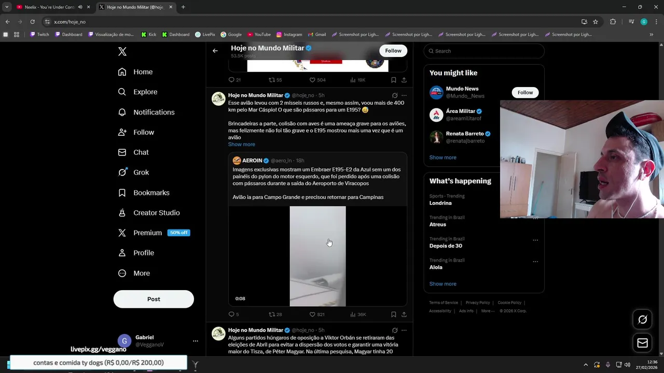Screen dimensions: 664x373
Task: Play the quoted airplane video
Action: click(x=317, y=256)
